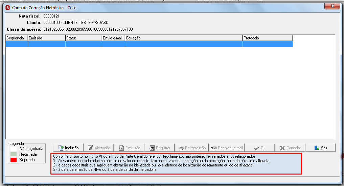Click the Alteração pencil icon
This screenshot has height=186, width=344.
click(91, 148)
